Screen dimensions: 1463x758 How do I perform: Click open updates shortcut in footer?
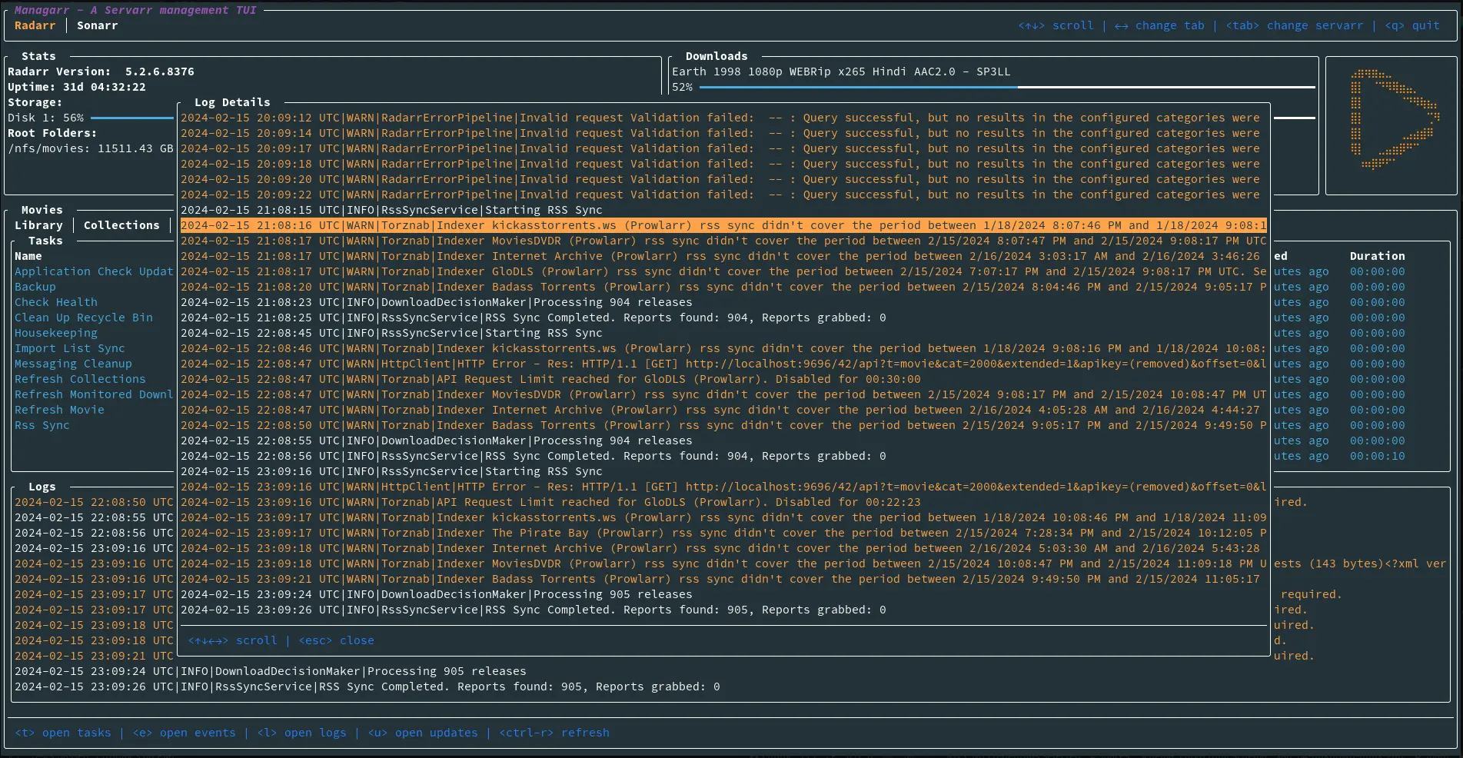coord(423,733)
